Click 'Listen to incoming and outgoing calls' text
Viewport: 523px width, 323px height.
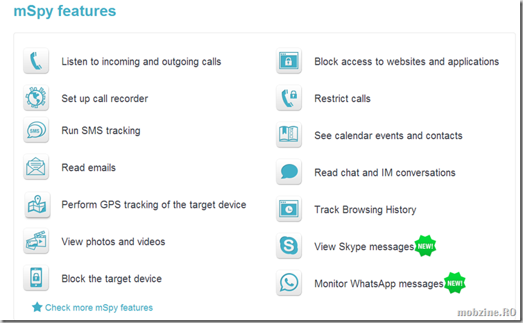coord(141,62)
